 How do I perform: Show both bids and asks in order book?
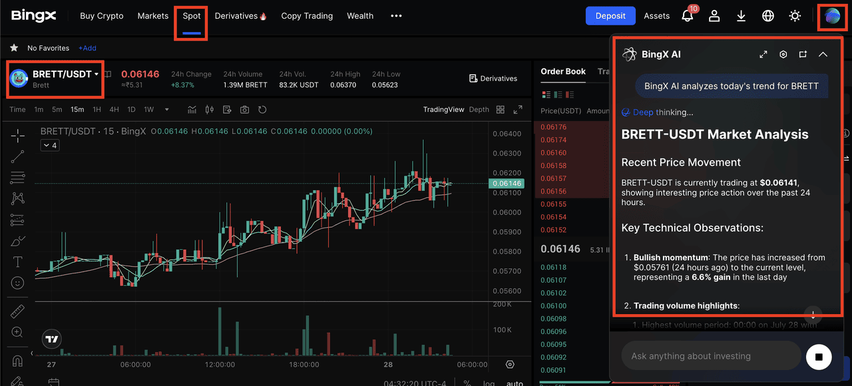point(547,94)
